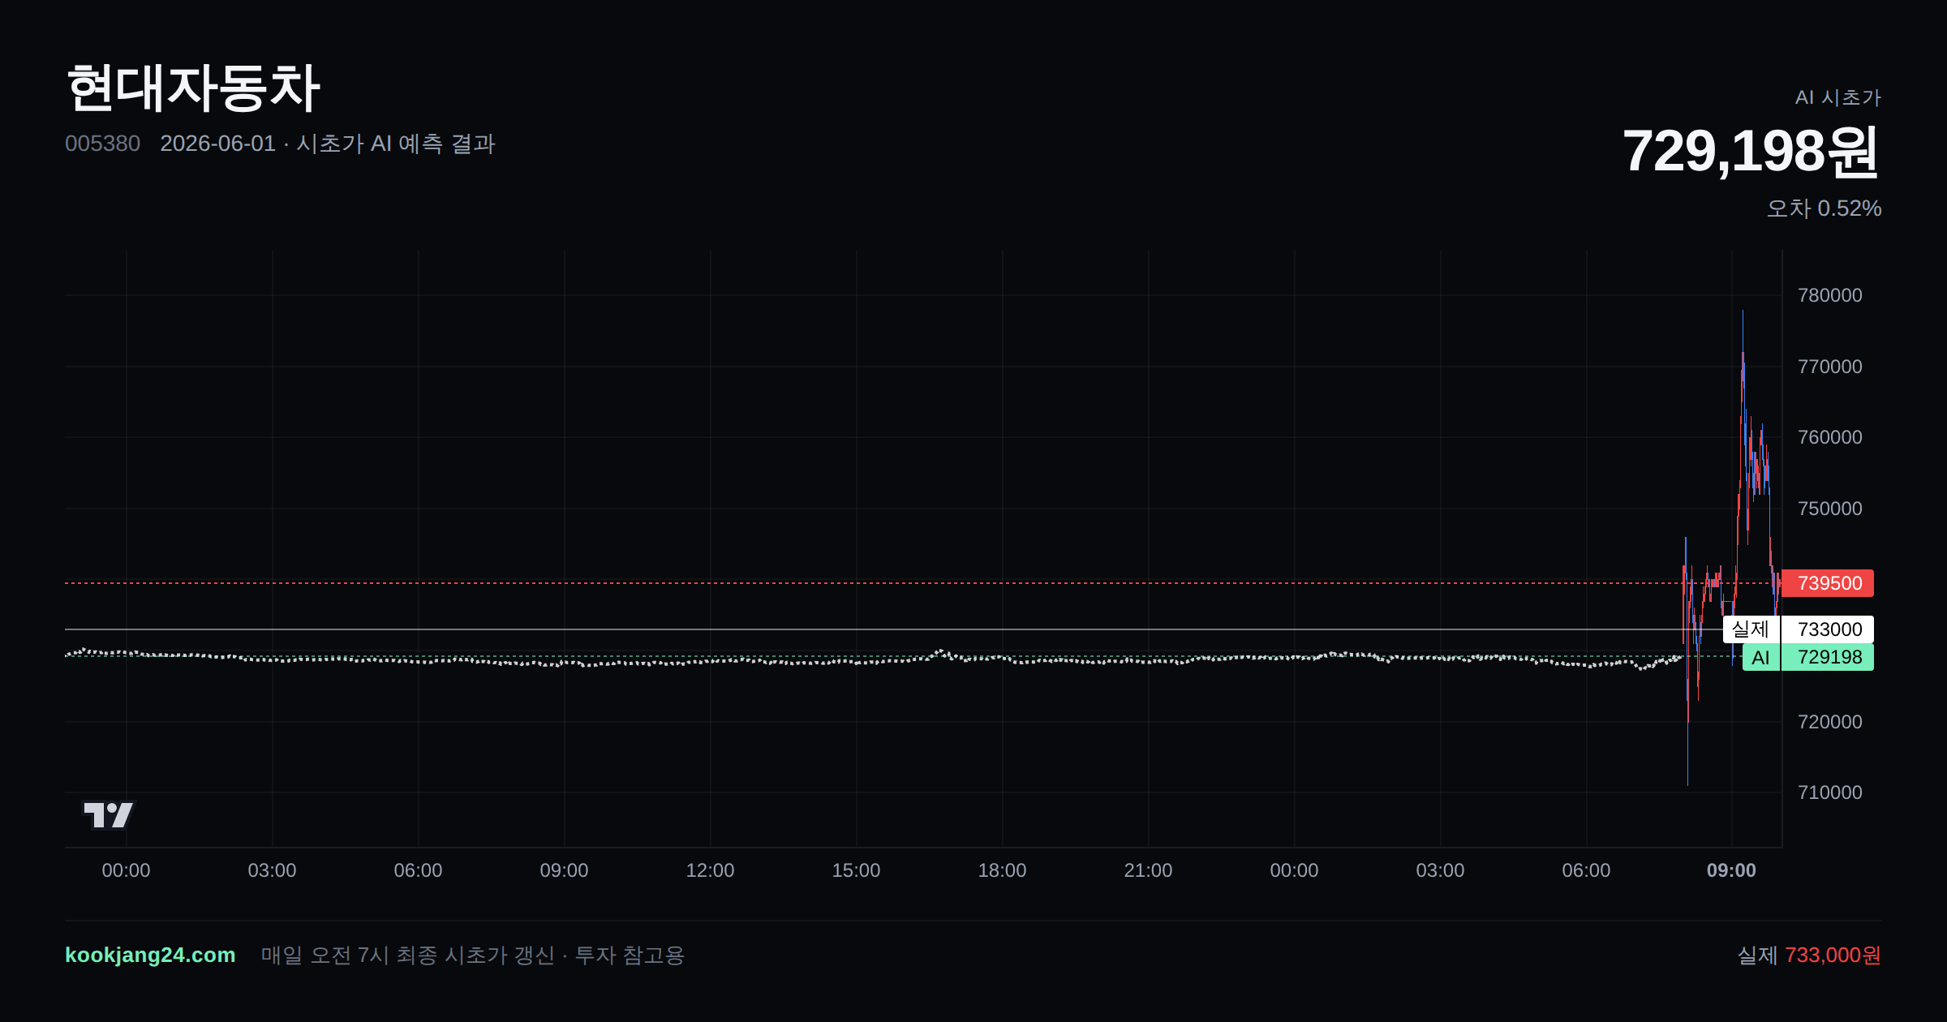Click the 오차 0.52% error text
Viewport: 1947px width, 1022px height.
(1825, 208)
